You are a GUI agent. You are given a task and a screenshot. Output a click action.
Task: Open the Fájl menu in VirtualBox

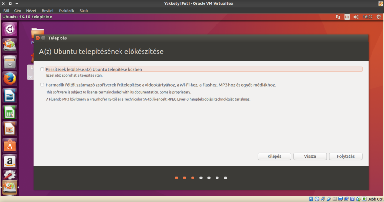[x=6, y=10]
